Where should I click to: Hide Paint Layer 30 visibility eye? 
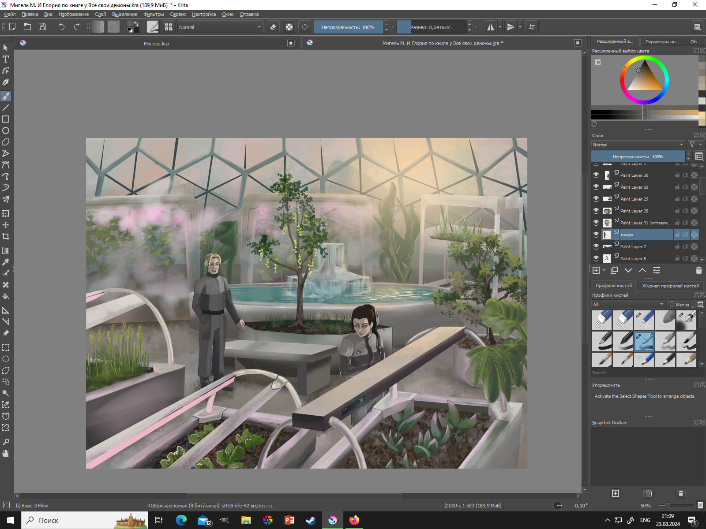[x=596, y=175]
